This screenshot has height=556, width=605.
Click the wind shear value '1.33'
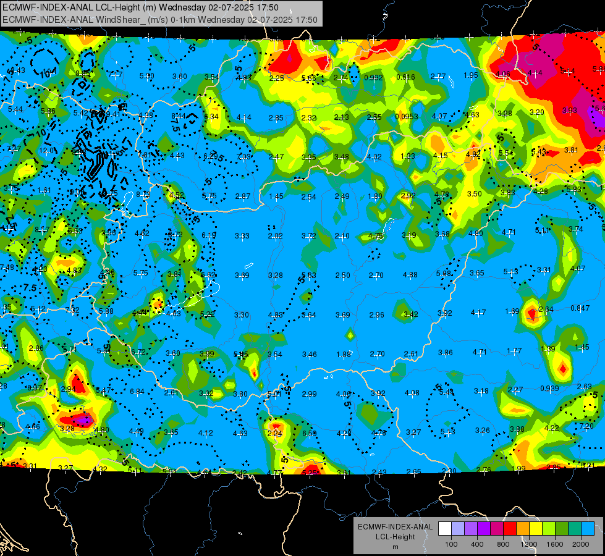click(x=407, y=156)
